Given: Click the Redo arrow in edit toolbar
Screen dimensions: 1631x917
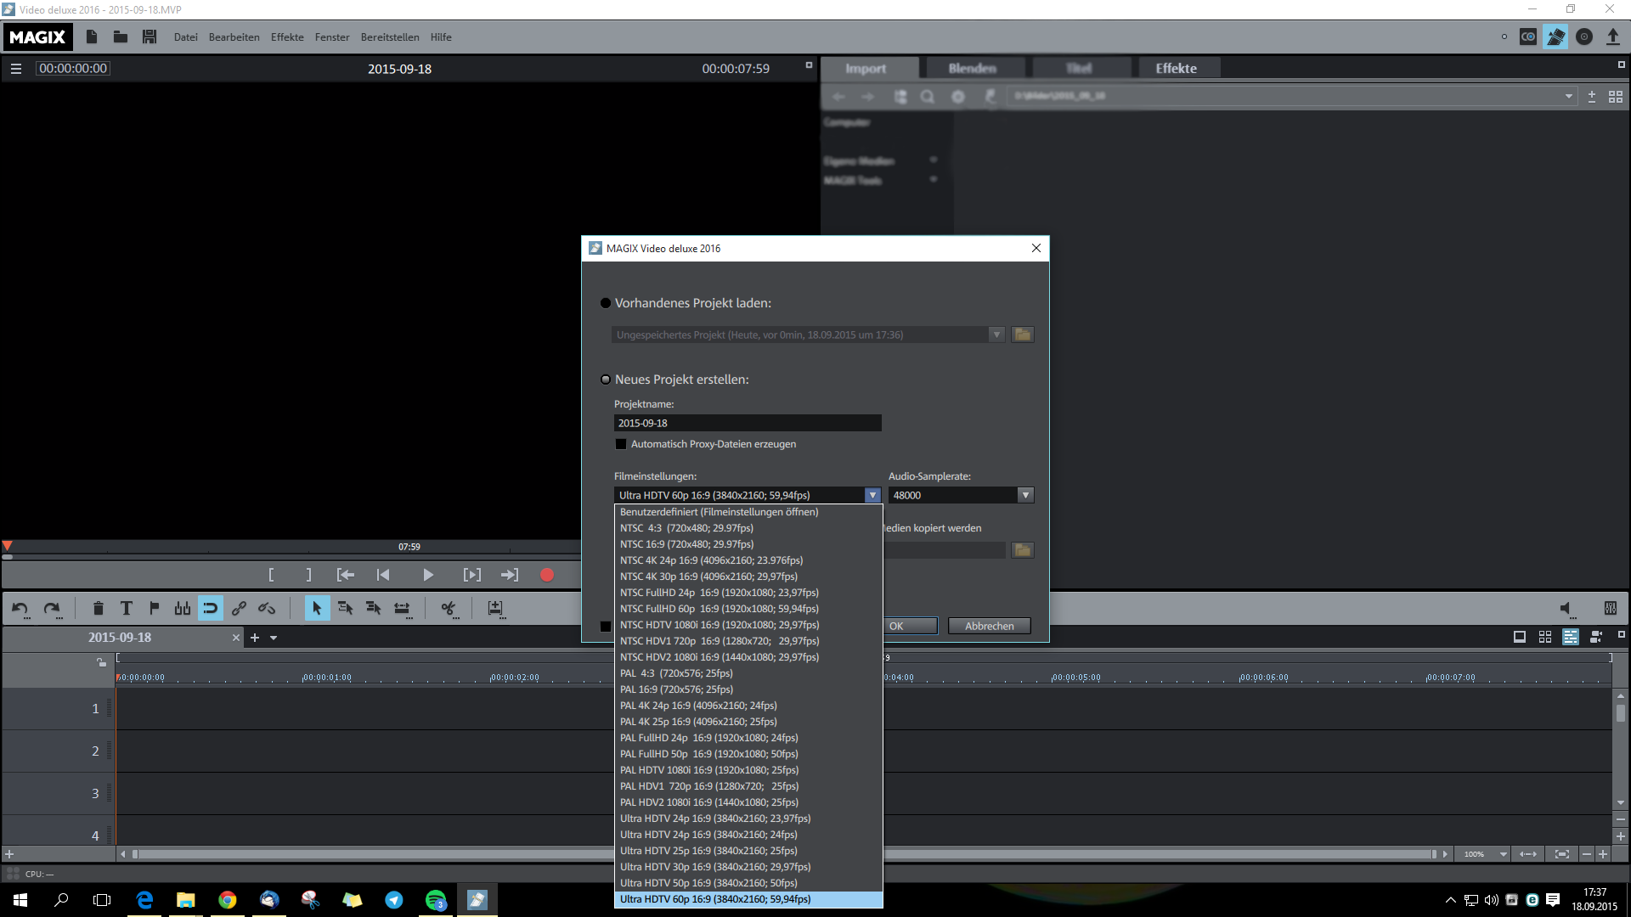Looking at the screenshot, I should pyautogui.click(x=52, y=608).
